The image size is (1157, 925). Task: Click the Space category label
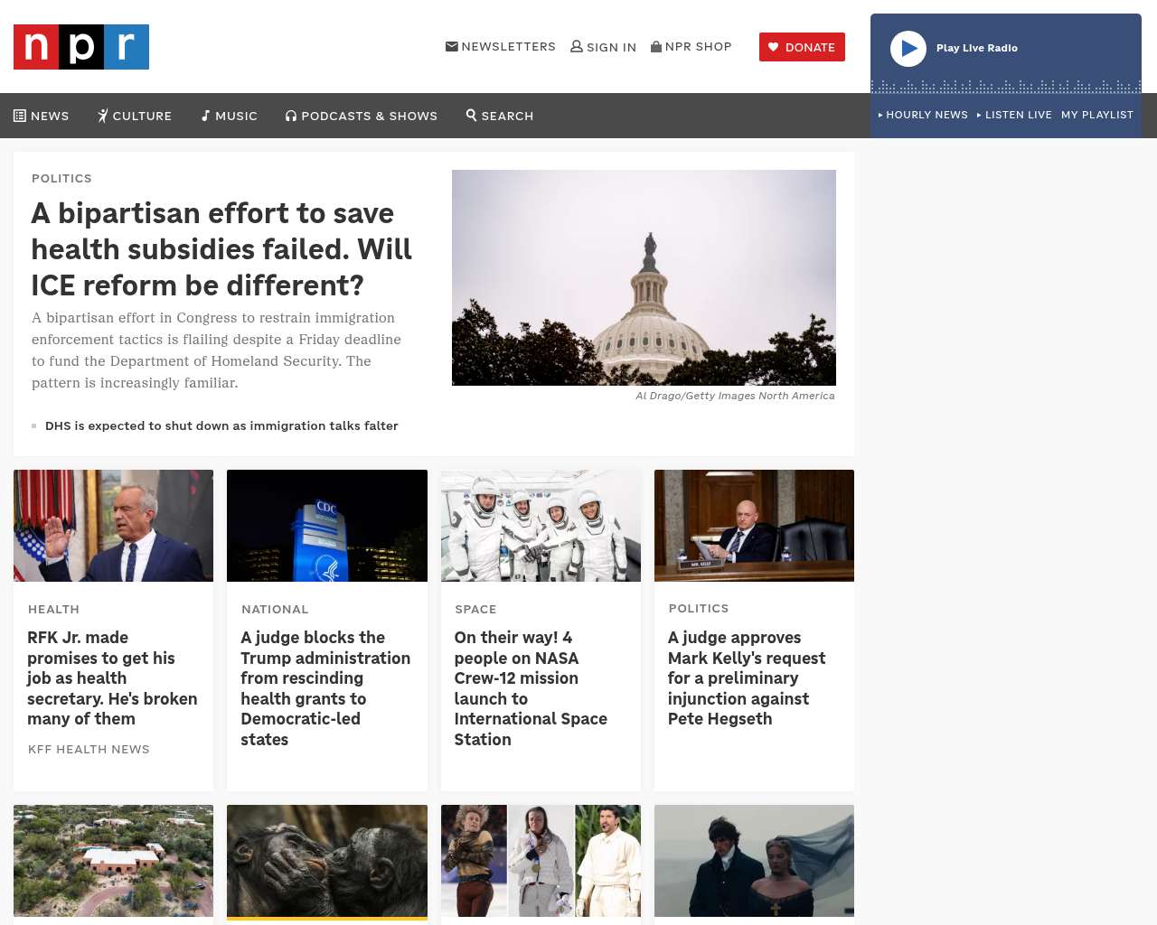coord(475,609)
